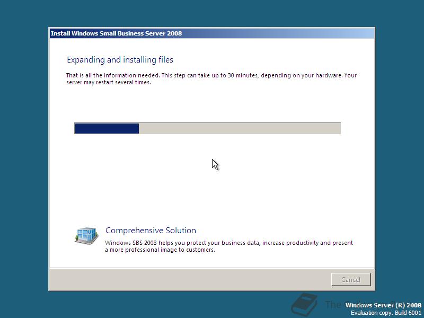Click the Install Windows Small Business Server title

pyautogui.click(x=116, y=33)
